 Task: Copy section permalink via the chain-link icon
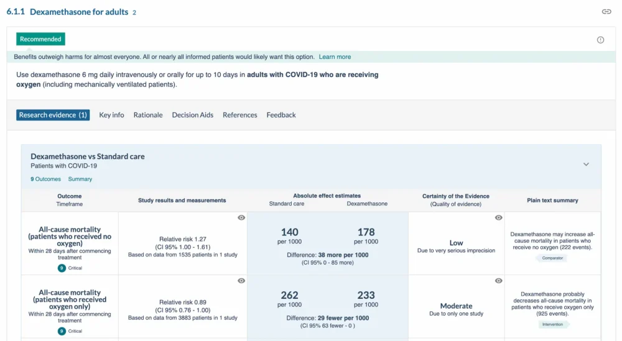coord(606,12)
